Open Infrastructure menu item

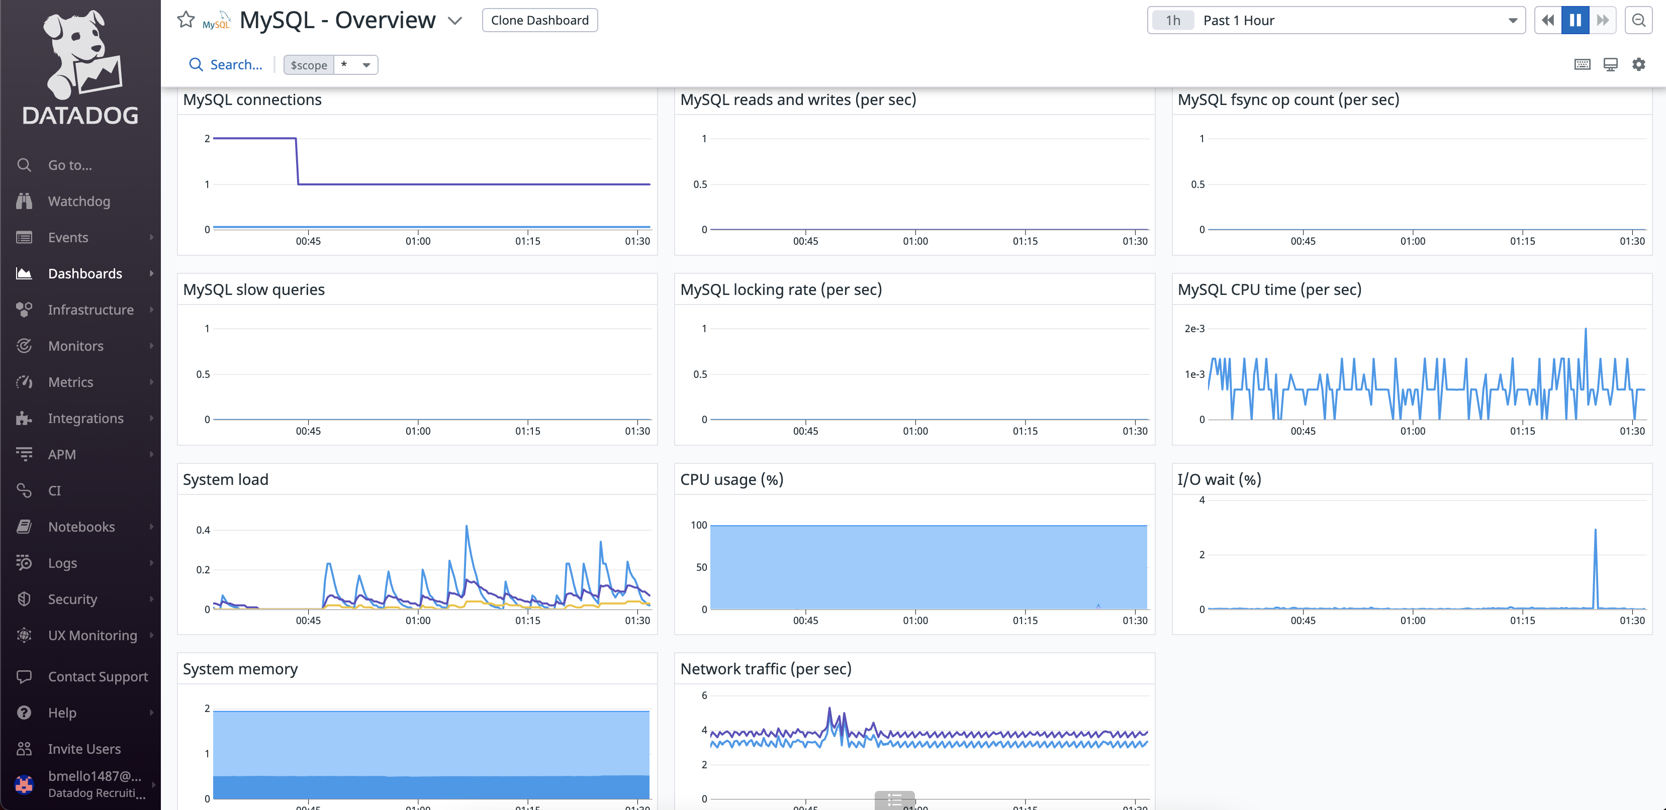(90, 310)
